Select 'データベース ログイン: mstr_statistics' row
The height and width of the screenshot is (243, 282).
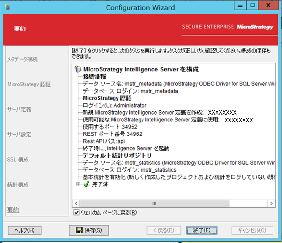click(x=129, y=170)
